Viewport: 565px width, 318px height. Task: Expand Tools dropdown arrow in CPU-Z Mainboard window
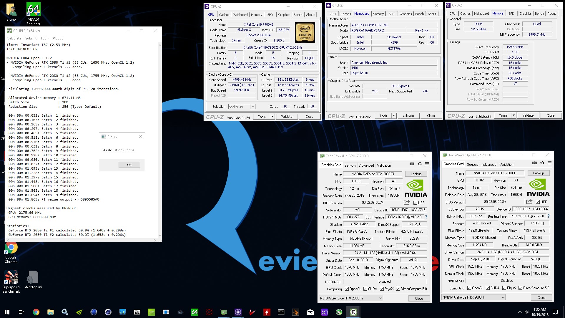394,116
